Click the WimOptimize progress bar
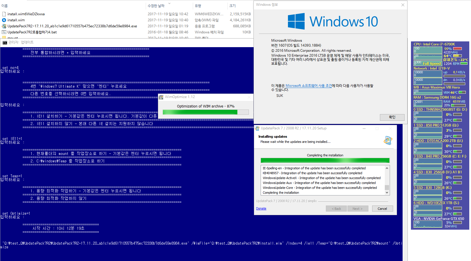Viewport: 471px width, 261px height. coord(205,112)
